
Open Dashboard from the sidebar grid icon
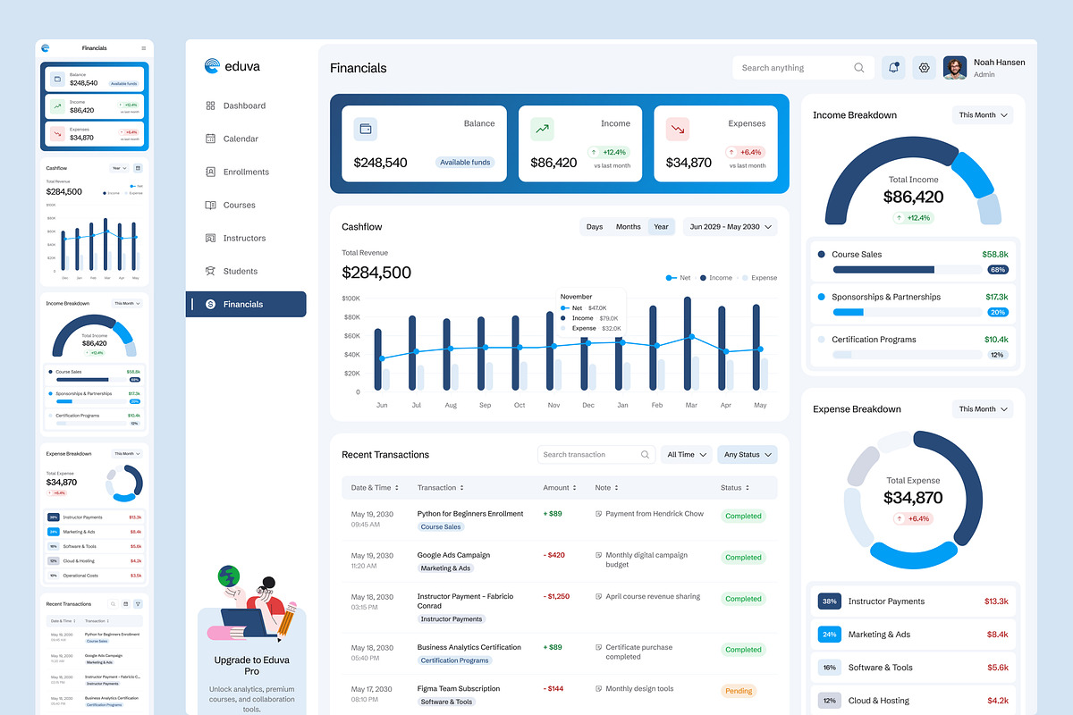211,105
